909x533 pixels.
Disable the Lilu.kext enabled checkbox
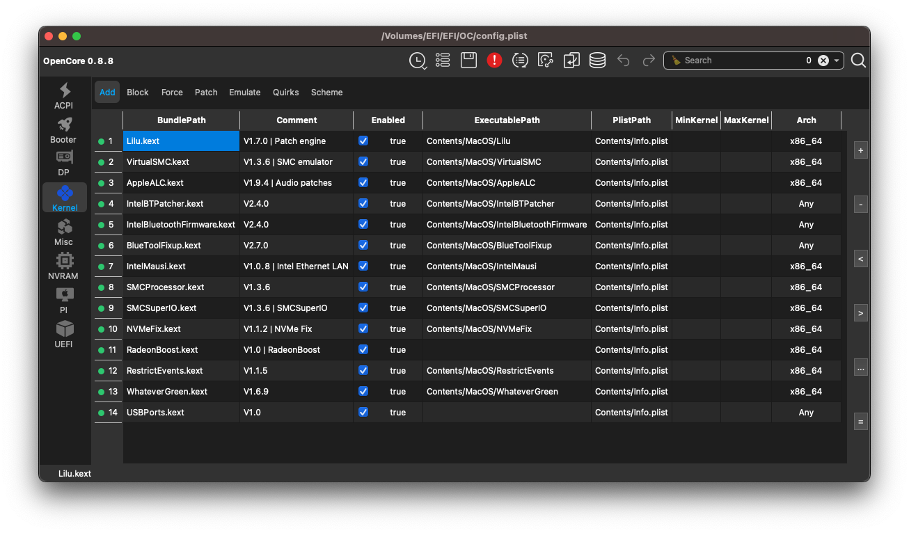363,141
